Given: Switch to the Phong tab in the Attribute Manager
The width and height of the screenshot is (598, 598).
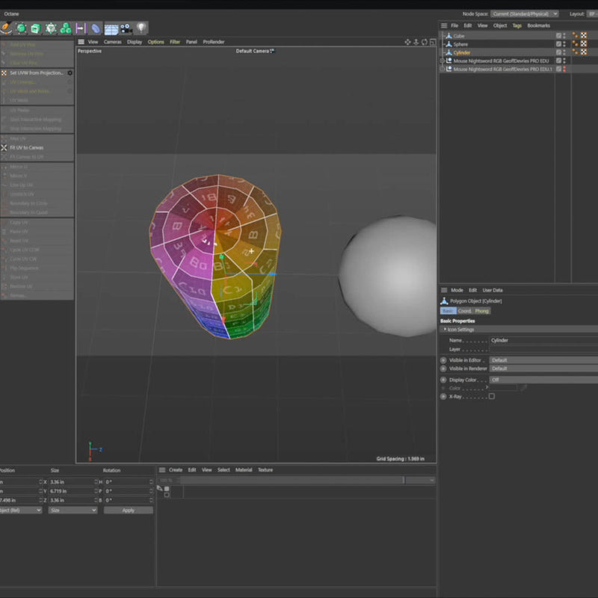Looking at the screenshot, I should [481, 310].
